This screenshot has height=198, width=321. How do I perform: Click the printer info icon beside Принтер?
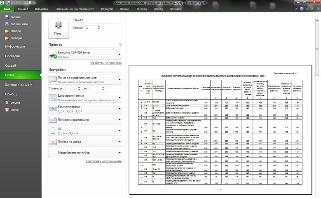point(121,44)
